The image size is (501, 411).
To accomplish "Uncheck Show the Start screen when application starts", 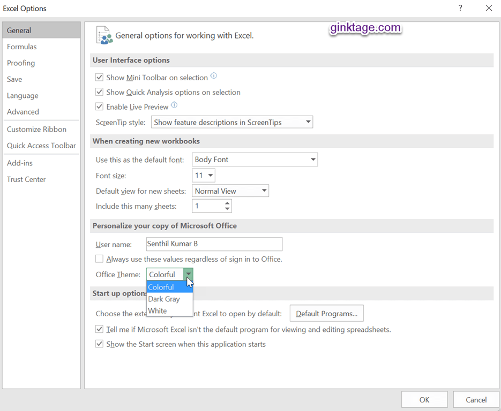I will coord(99,344).
